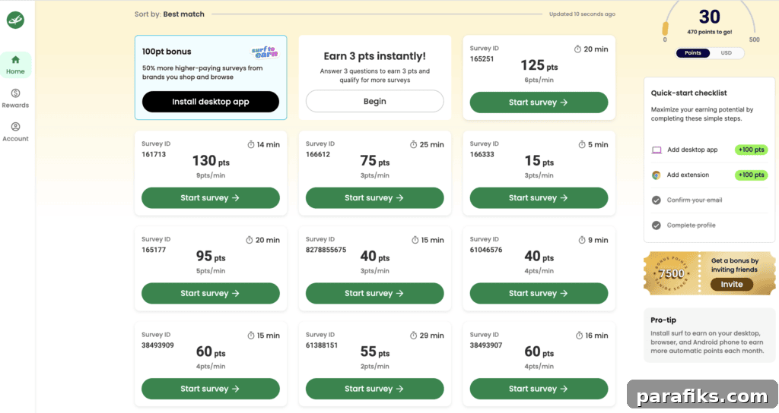
Task: Click the 9pts/min rate text
Action: point(211,175)
